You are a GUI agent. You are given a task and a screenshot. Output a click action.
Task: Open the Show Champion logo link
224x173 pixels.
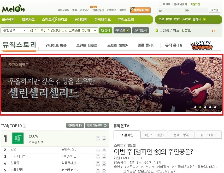click(202, 45)
